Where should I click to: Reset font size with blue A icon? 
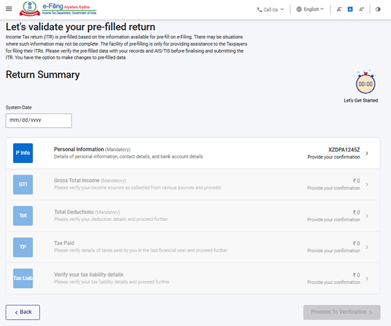(x=350, y=9)
